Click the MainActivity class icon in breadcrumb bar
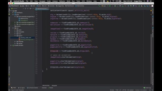 pos(76,6)
